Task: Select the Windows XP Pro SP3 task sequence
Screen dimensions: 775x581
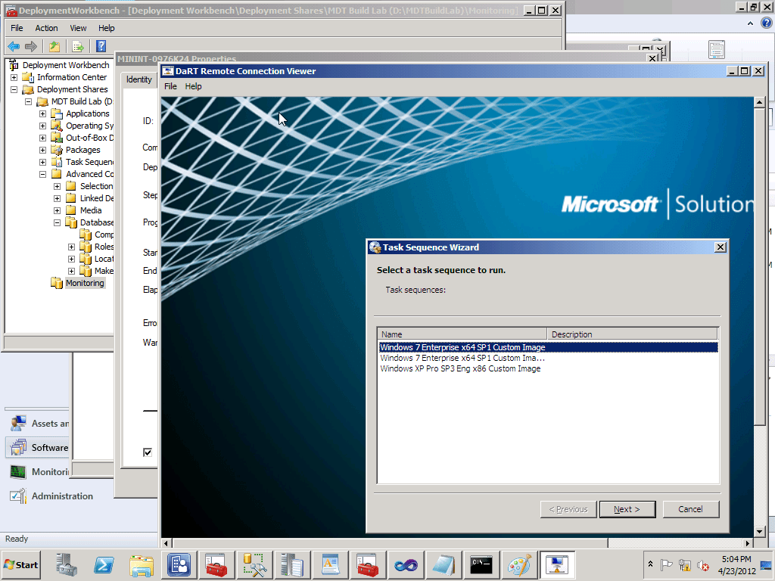Action: pyautogui.click(x=460, y=368)
